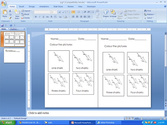Open the Slide Show ribbon tab
Screen dimensions: 167x125
(58, 7)
